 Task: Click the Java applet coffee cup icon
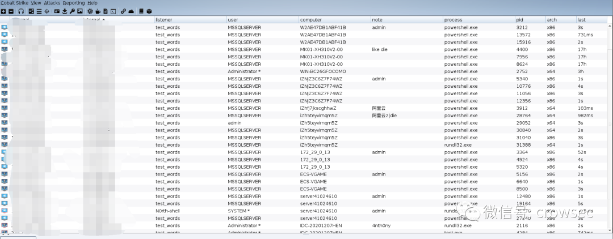(x=98, y=11)
